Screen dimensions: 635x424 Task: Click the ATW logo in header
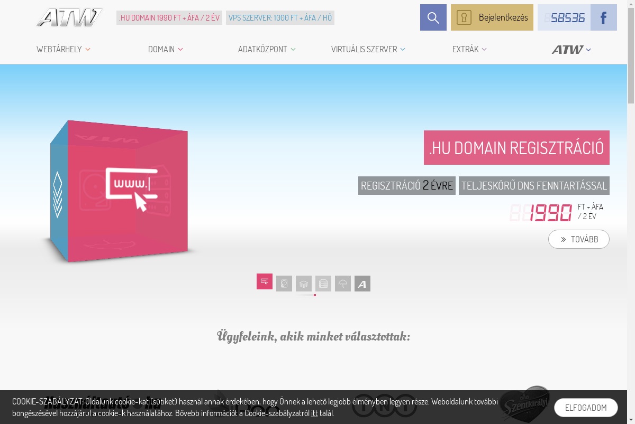(69, 17)
